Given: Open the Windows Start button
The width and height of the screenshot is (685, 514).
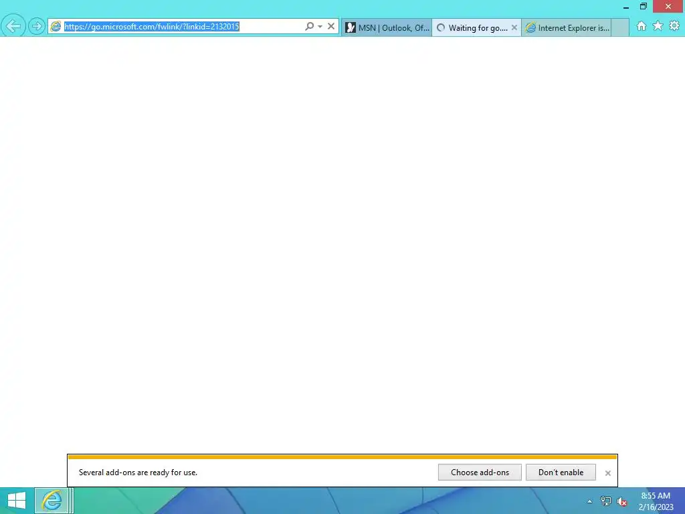Looking at the screenshot, I should (17, 501).
